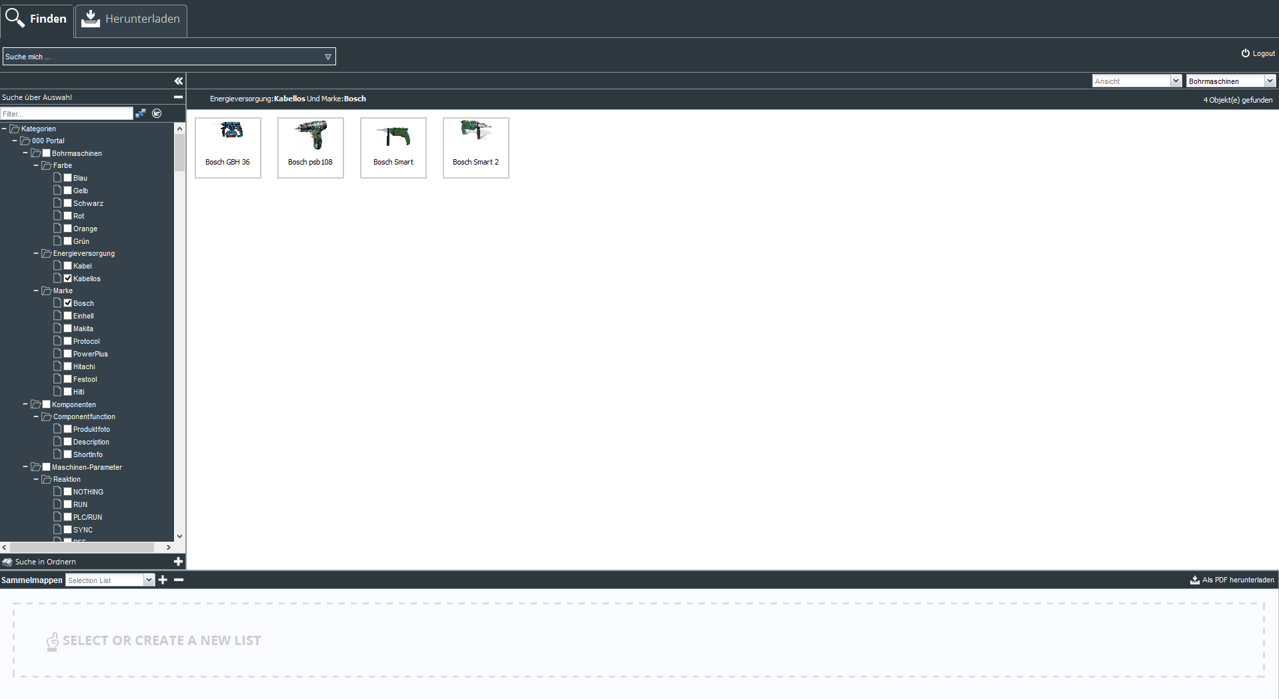The width and height of the screenshot is (1279, 699).
Task: Collapse the Marke folder
Action: point(36,291)
